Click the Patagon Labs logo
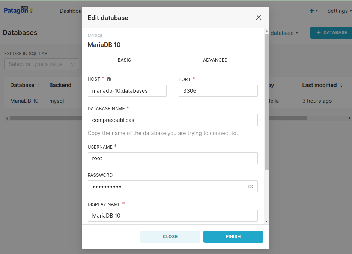The width and height of the screenshot is (352, 254). point(18,11)
